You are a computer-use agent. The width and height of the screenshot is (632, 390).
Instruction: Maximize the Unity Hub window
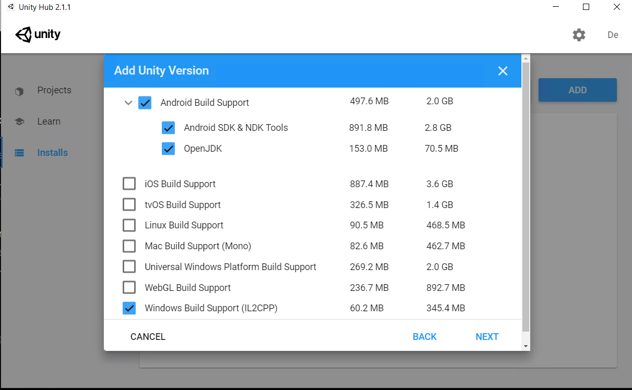tap(586, 7)
